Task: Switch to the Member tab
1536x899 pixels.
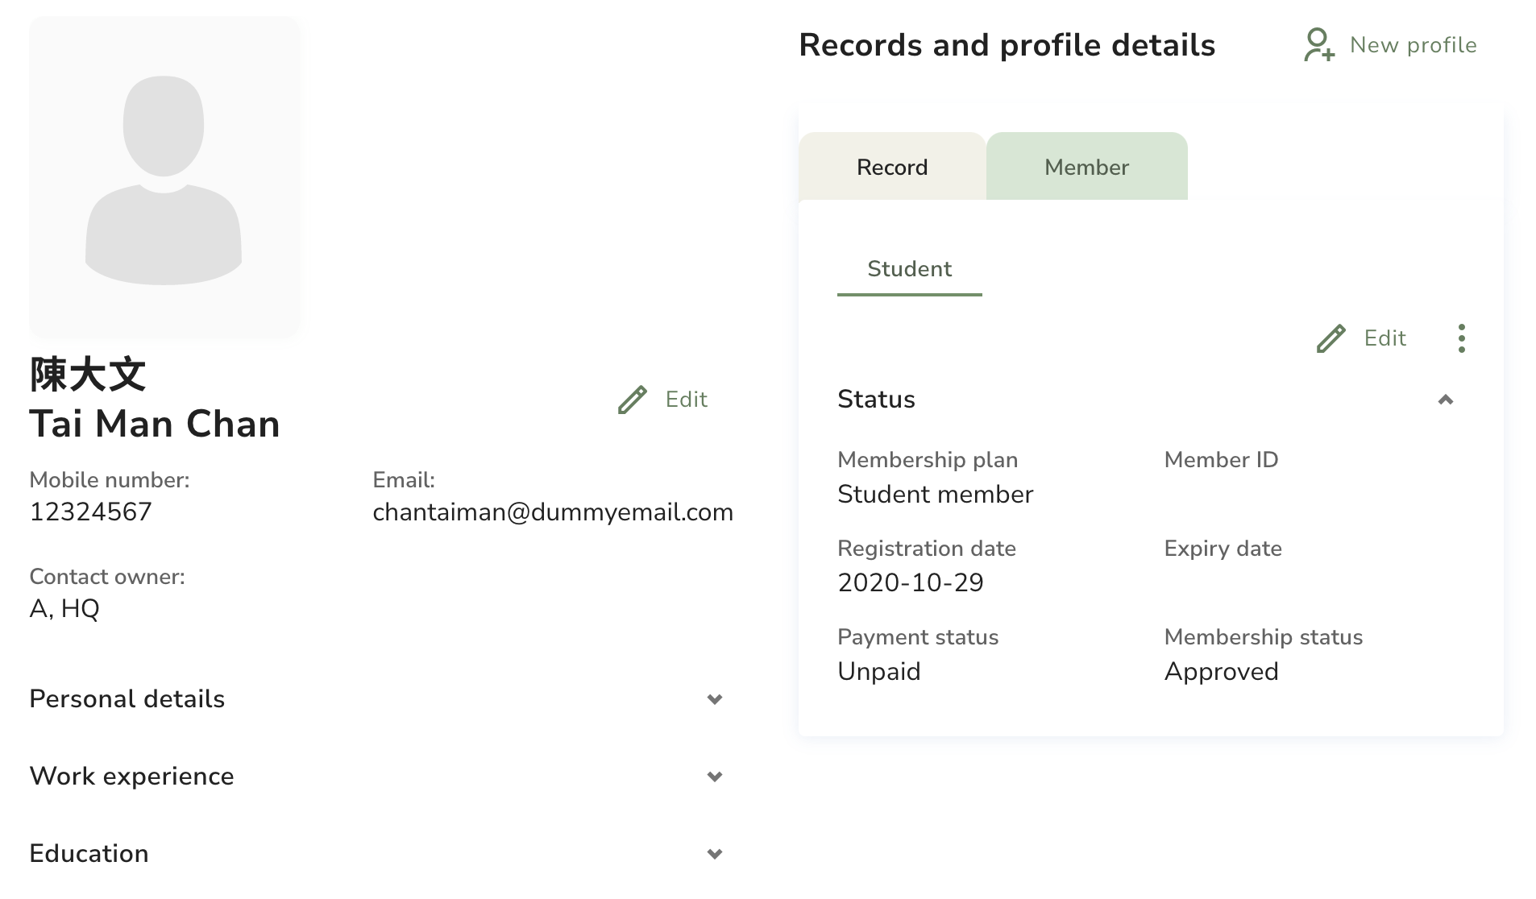Action: pyautogui.click(x=1086, y=167)
